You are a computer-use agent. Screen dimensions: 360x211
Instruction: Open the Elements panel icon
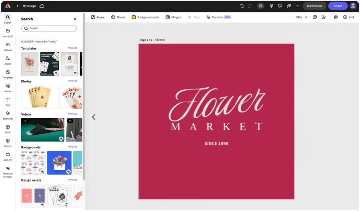(8, 115)
